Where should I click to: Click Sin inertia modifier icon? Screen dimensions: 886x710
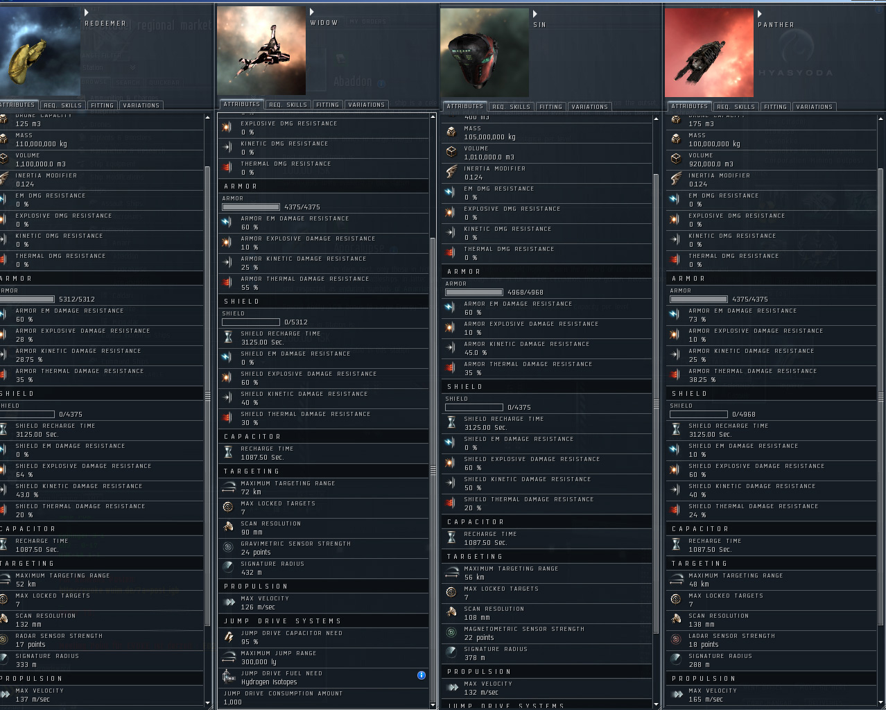point(451,173)
